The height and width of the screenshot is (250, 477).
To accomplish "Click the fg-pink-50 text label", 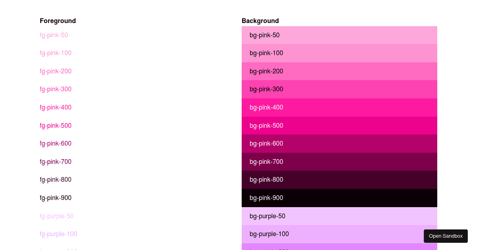I will pyautogui.click(x=54, y=35).
